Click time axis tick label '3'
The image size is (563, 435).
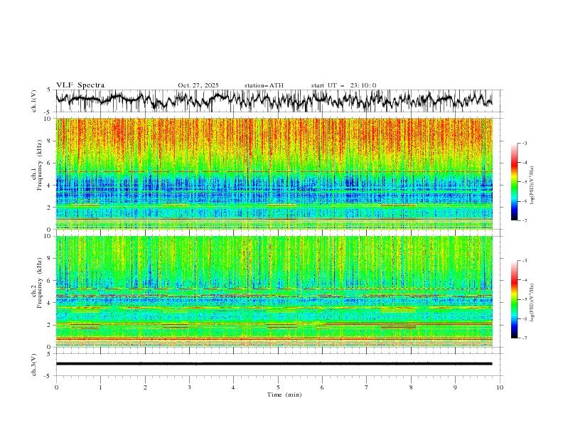point(189,387)
